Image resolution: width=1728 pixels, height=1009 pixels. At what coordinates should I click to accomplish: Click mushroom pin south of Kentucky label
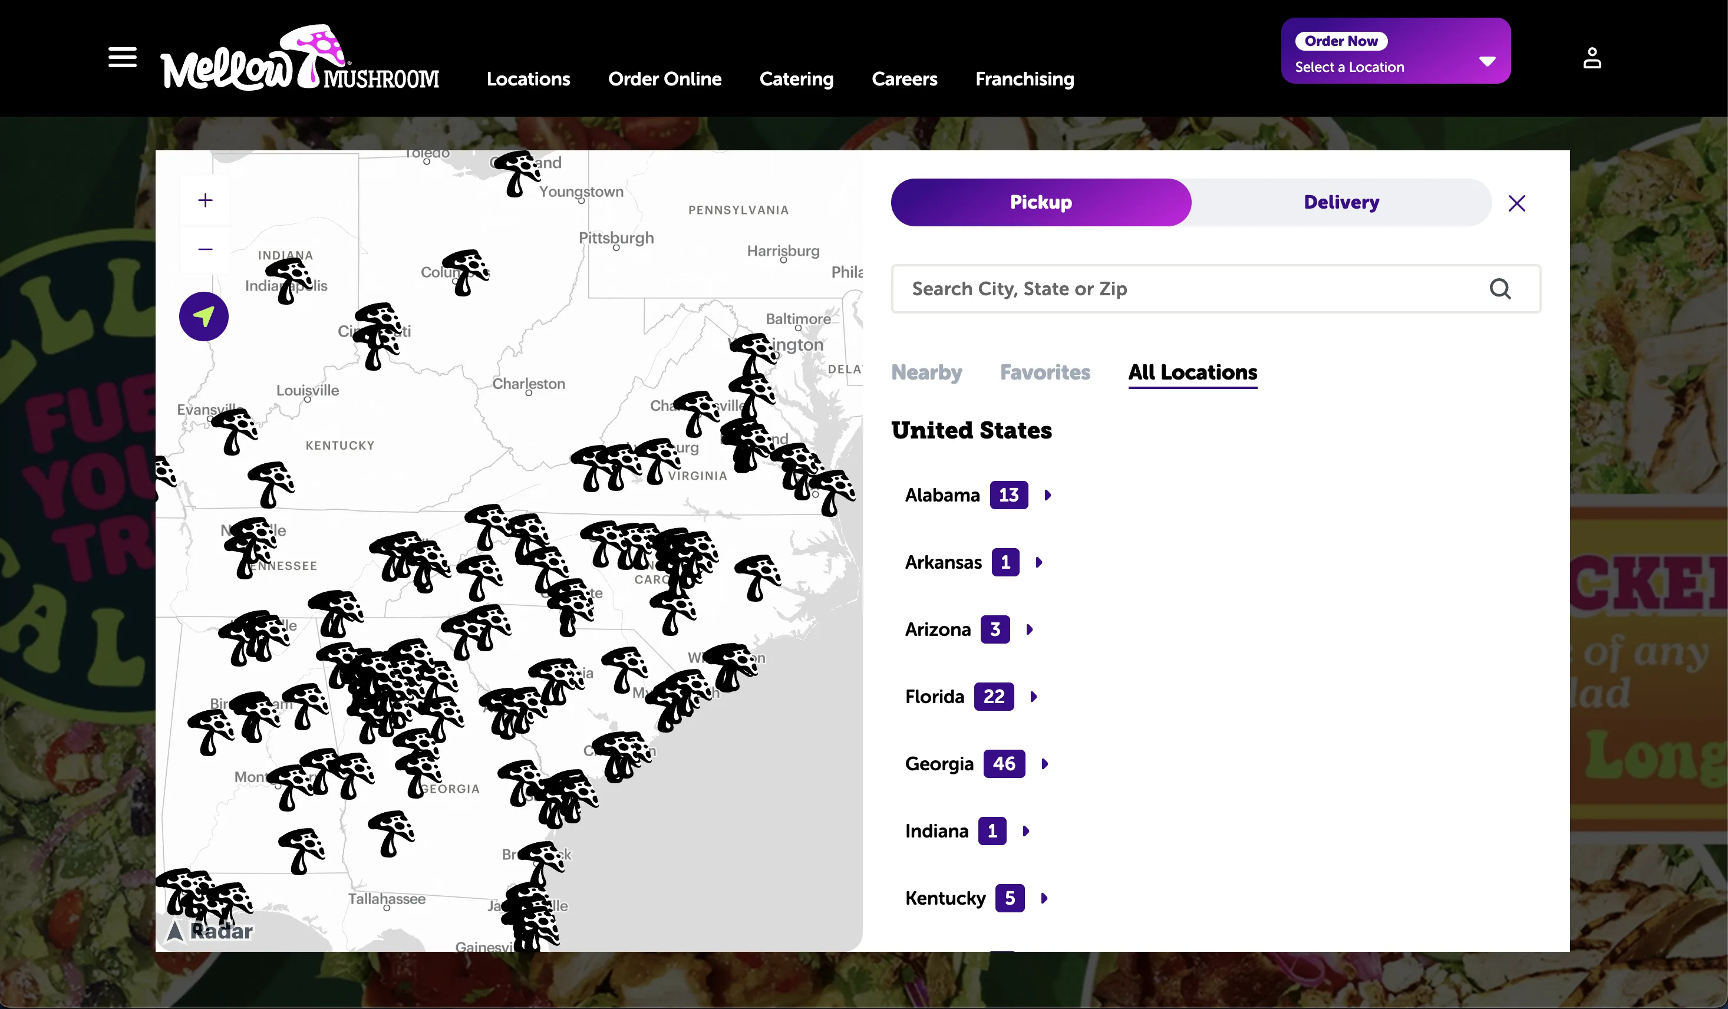[271, 484]
